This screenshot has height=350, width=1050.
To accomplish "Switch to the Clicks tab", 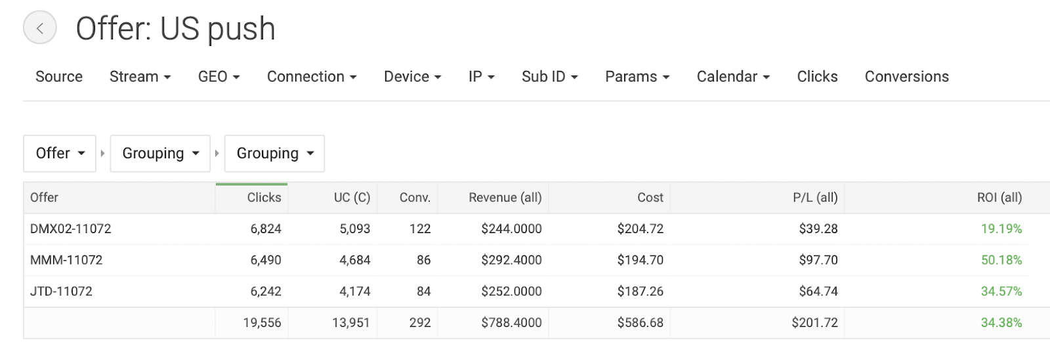I will point(817,77).
